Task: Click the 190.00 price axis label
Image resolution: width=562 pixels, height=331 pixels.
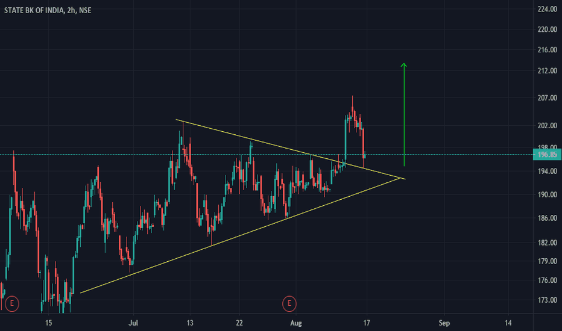Action: click(x=548, y=194)
